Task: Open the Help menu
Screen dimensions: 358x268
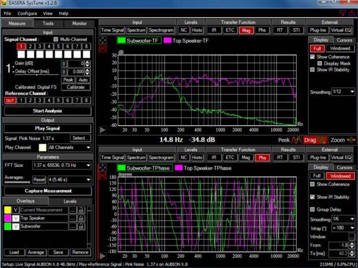Action: pyautogui.click(x=64, y=13)
